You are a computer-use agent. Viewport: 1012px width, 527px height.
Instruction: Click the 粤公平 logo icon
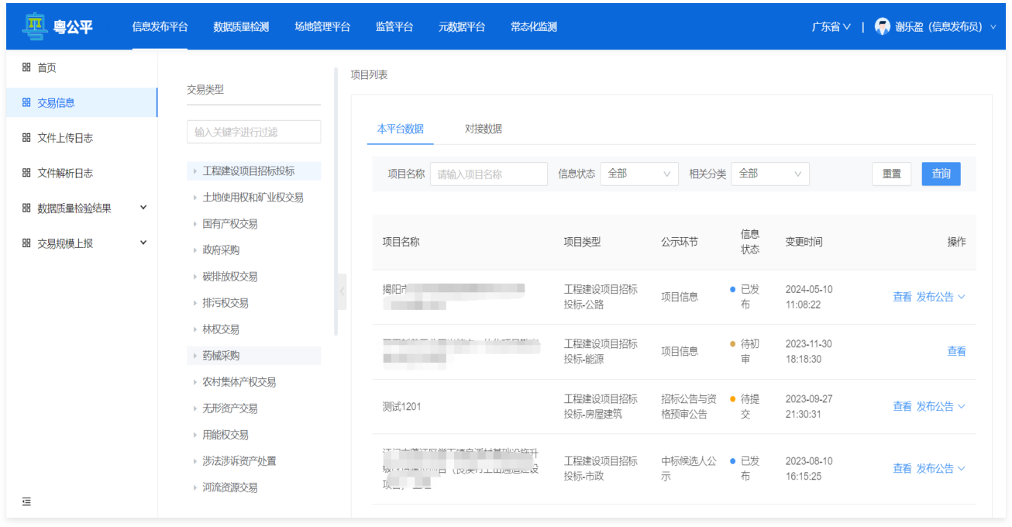[33, 26]
